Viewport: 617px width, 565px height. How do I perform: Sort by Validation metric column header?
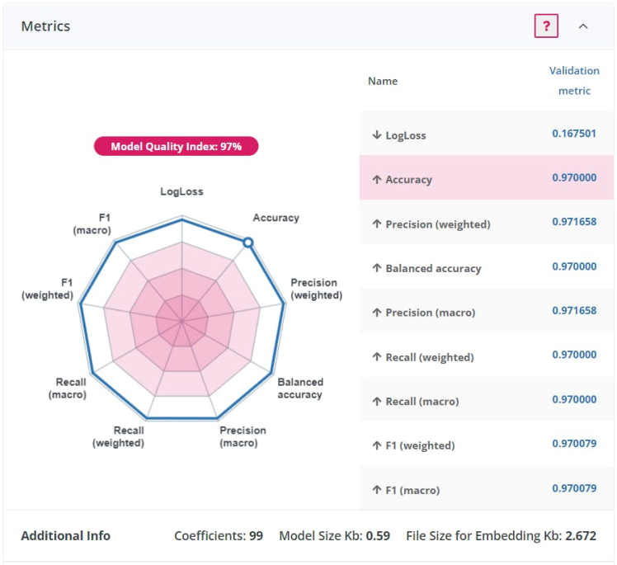click(574, 81)
